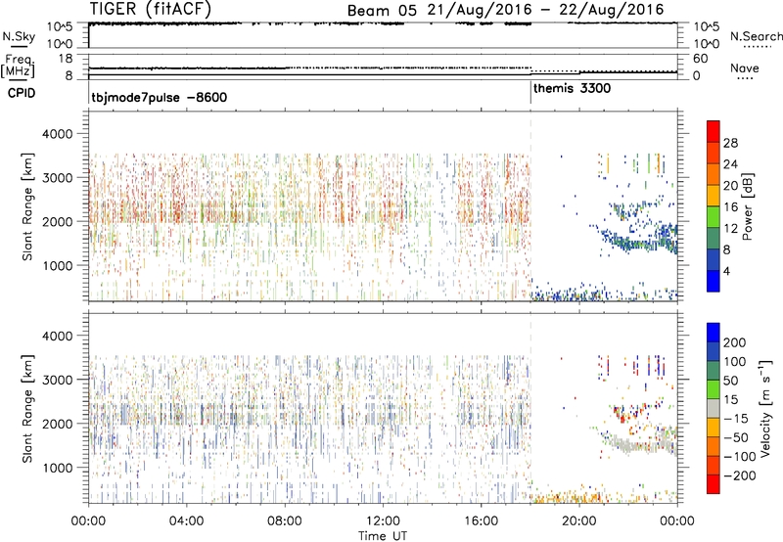
Task: Click the 'themis 3300' CPID text
Action: (572, 89)
